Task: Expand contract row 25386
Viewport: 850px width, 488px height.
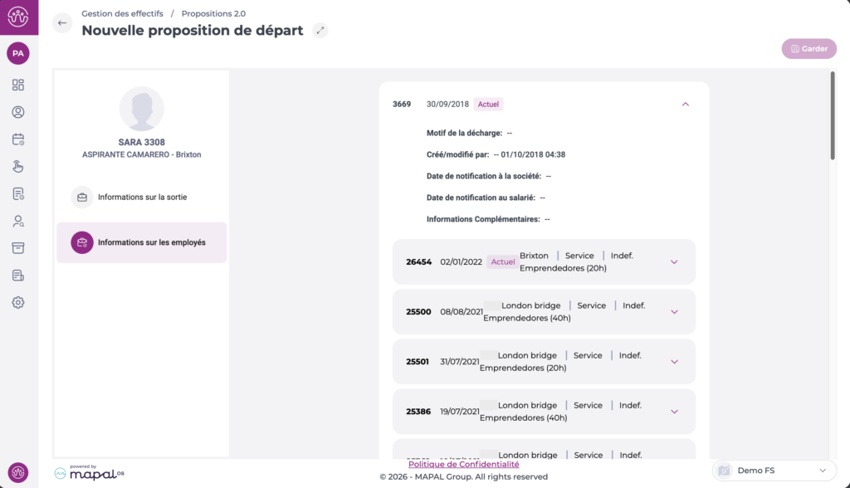Action: pyautogui.click(x=674, y=412)
